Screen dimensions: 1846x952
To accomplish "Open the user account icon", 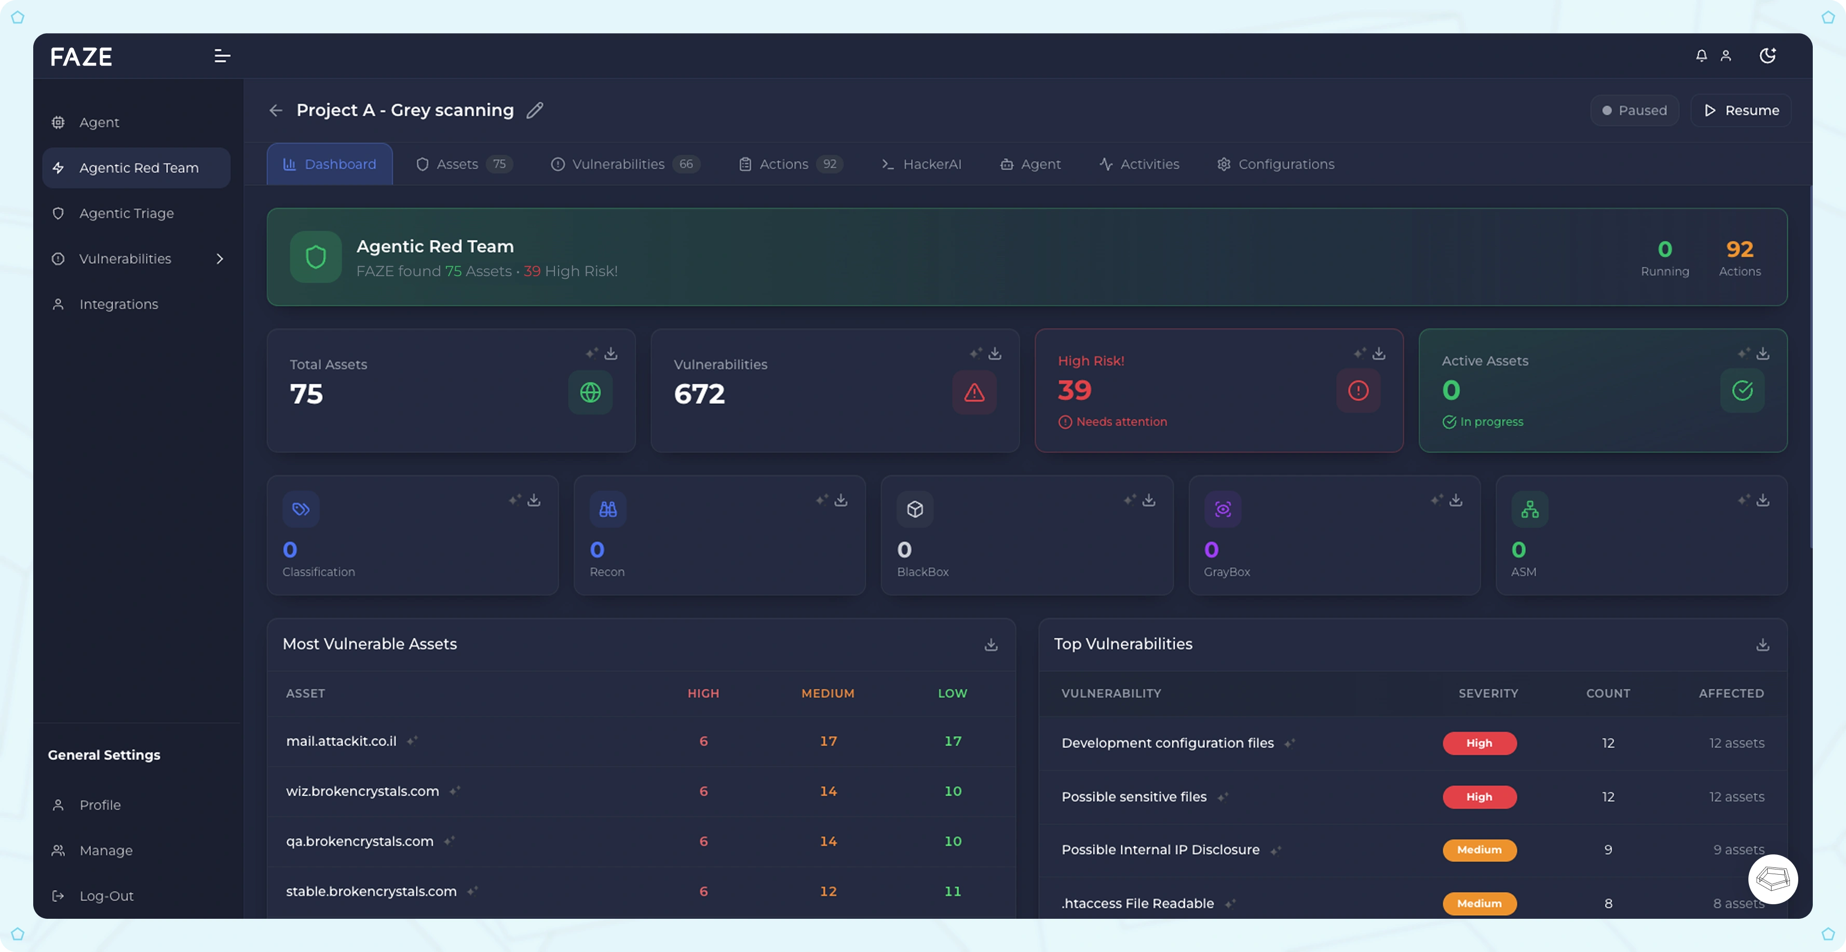I will click(1726, 55).
